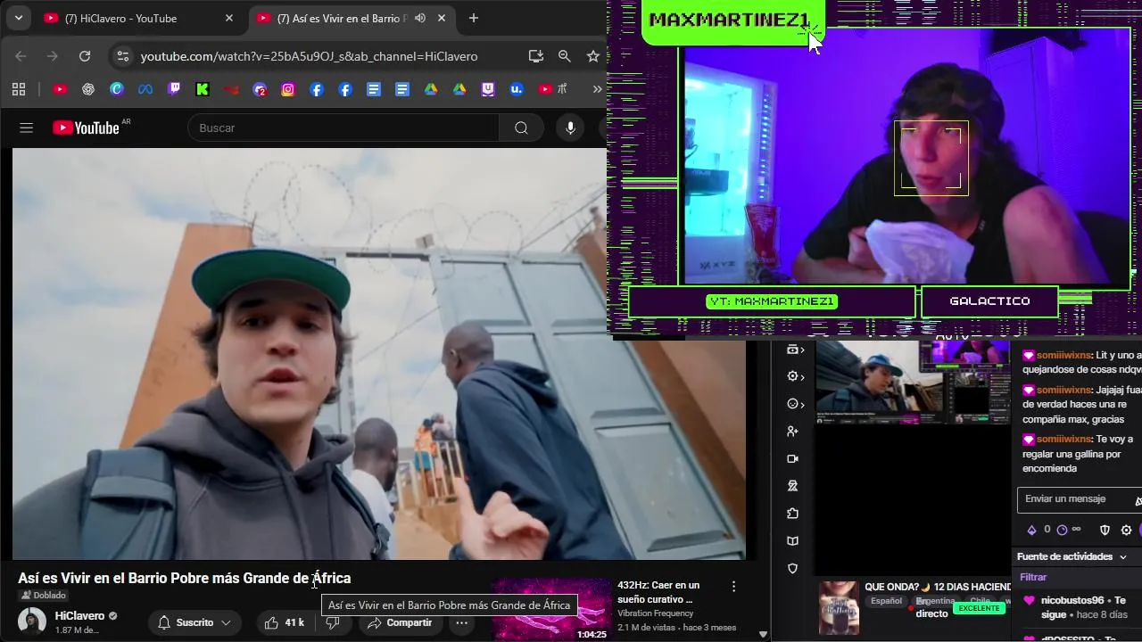Expand Twitch sidebar smiley face menu
The height and width of the screenshot is (642, 1142).
[795, 404]
